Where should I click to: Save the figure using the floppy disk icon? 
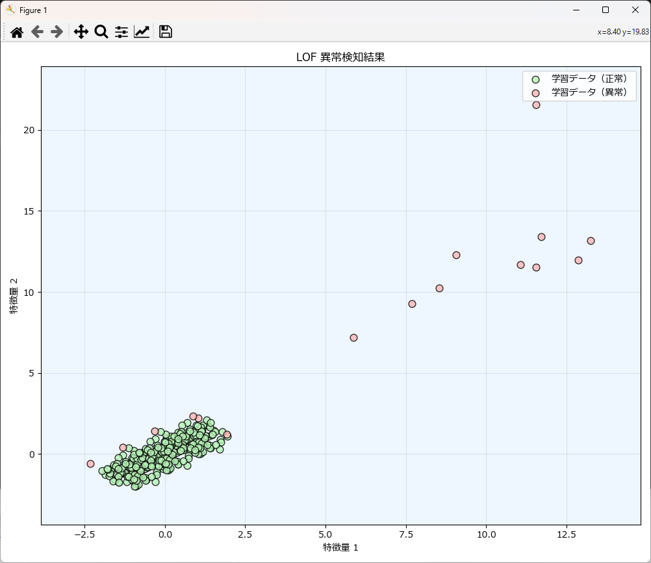click(x=166, y=32)
